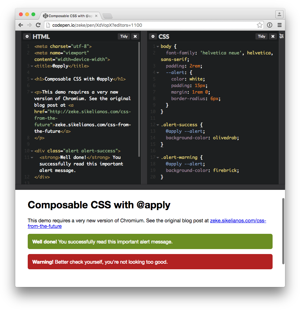Click Tidy in the CSS panel
Screen dimensions: 300x310
[x=261, y=36]
